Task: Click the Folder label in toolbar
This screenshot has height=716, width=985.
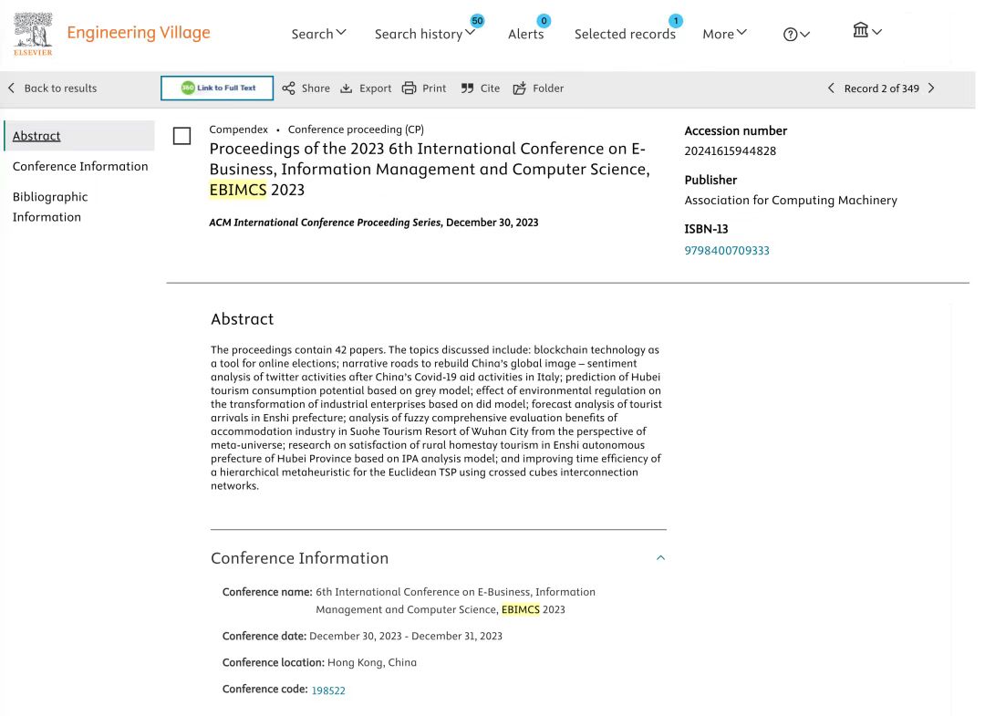Action: point(548,88)
